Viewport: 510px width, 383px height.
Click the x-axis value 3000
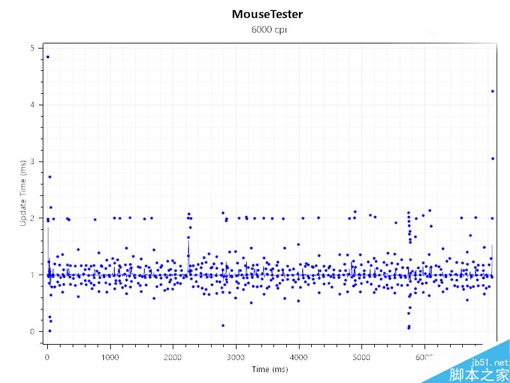click(x=235, y=357)
